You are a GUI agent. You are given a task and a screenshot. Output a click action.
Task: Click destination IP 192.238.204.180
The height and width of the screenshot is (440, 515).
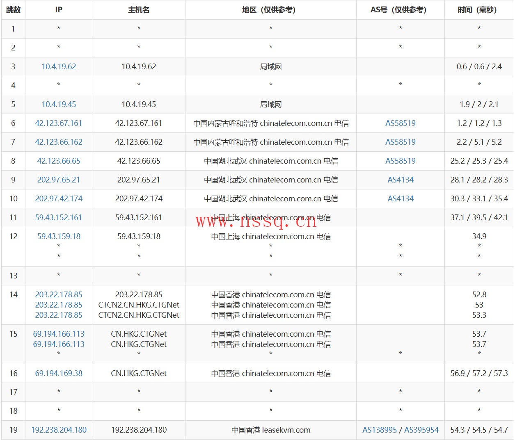(59, 430)
